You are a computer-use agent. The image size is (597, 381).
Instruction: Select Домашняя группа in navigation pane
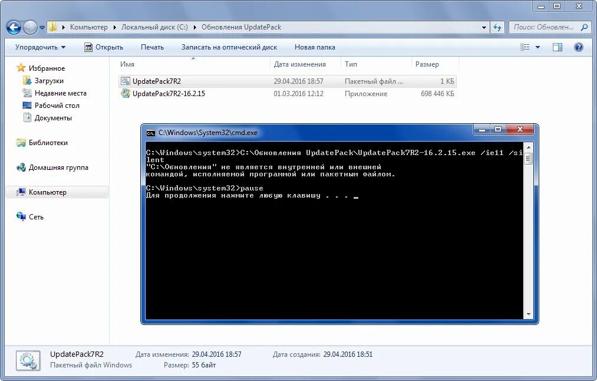pyautogui.click(x=58, y=167)
